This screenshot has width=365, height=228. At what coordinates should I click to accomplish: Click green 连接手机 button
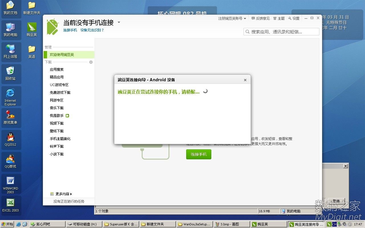(199, 154)
